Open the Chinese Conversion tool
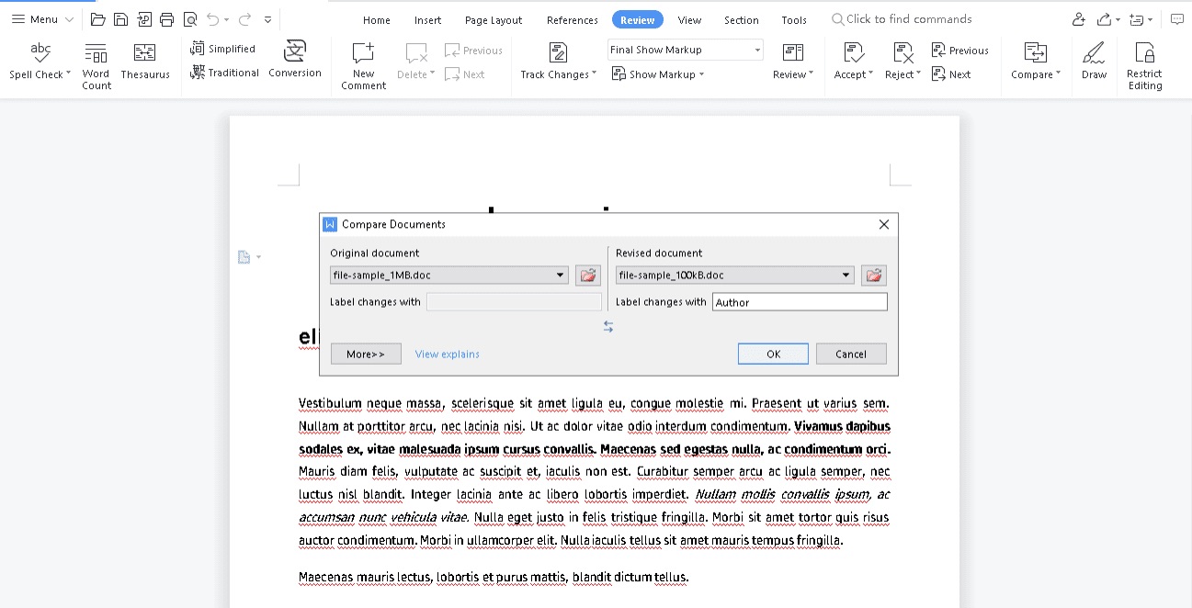 (295, 61)
